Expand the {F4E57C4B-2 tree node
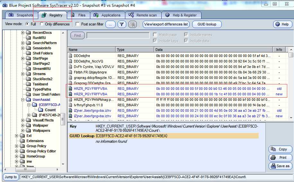Image resolution: width=294 pixels, height=182 pixels. click(29, 115)
